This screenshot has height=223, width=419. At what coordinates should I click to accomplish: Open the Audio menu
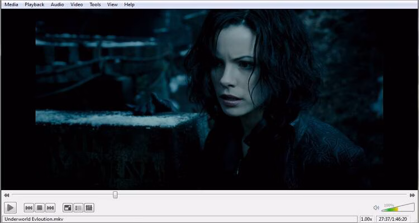pos(57,4)
